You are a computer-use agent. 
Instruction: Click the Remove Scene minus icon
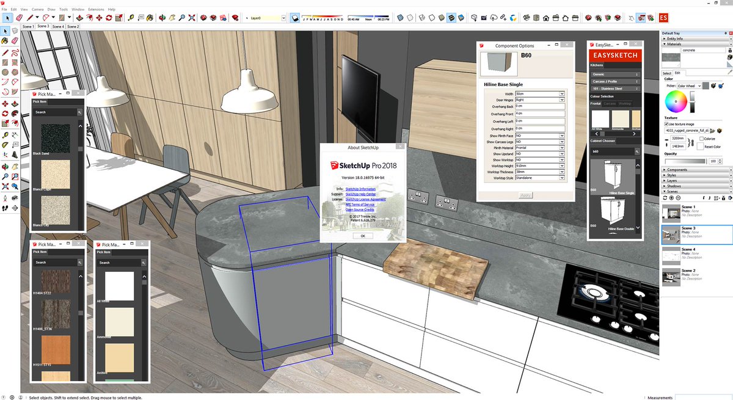tap(678, 197)
